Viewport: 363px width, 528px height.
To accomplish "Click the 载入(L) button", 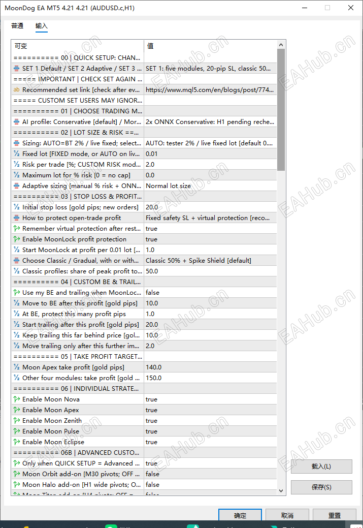I will (x=321, y=467).
